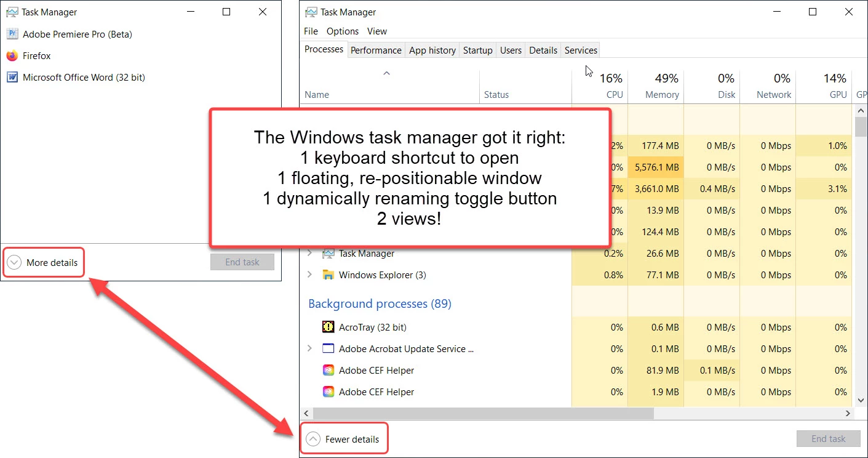The height and width of the screenshot is (458, 868).
Task: Click the 3,661.0 MB memory cell
Action: (656, 189)
